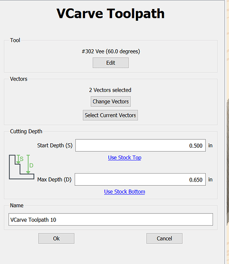This screenshot has height=264, width=229.
Task: Click the 2 Vectors selected text
Action: tap(110, 90)
